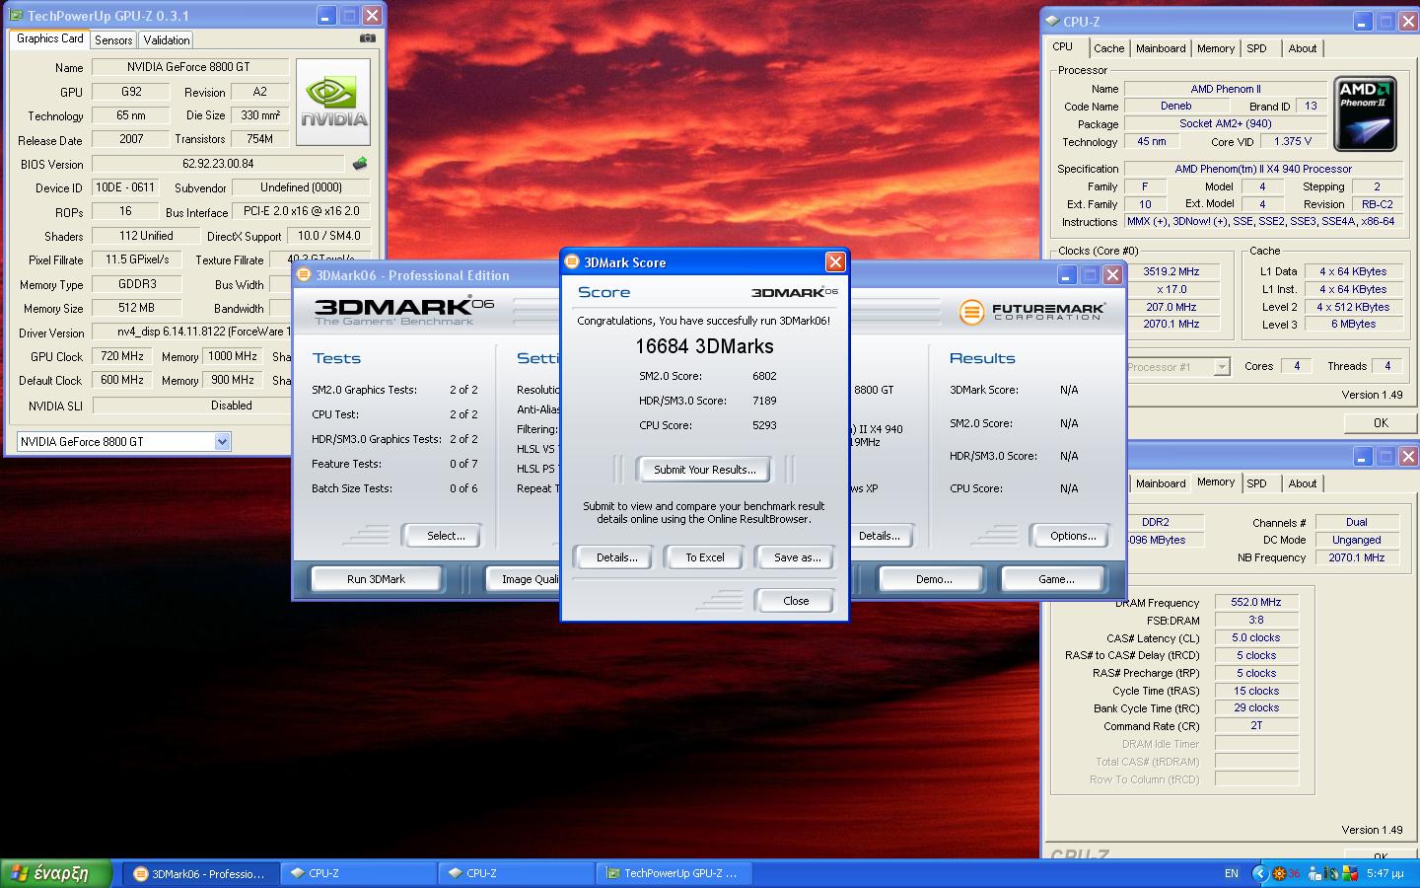Click the Image Quality button in 3DMark06
Viewport: 1420px width, 888px height.
(525, 579)
